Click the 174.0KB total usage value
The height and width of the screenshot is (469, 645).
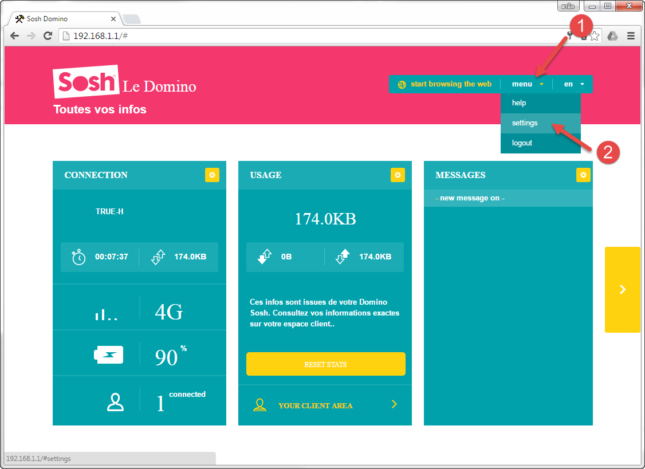325,219
